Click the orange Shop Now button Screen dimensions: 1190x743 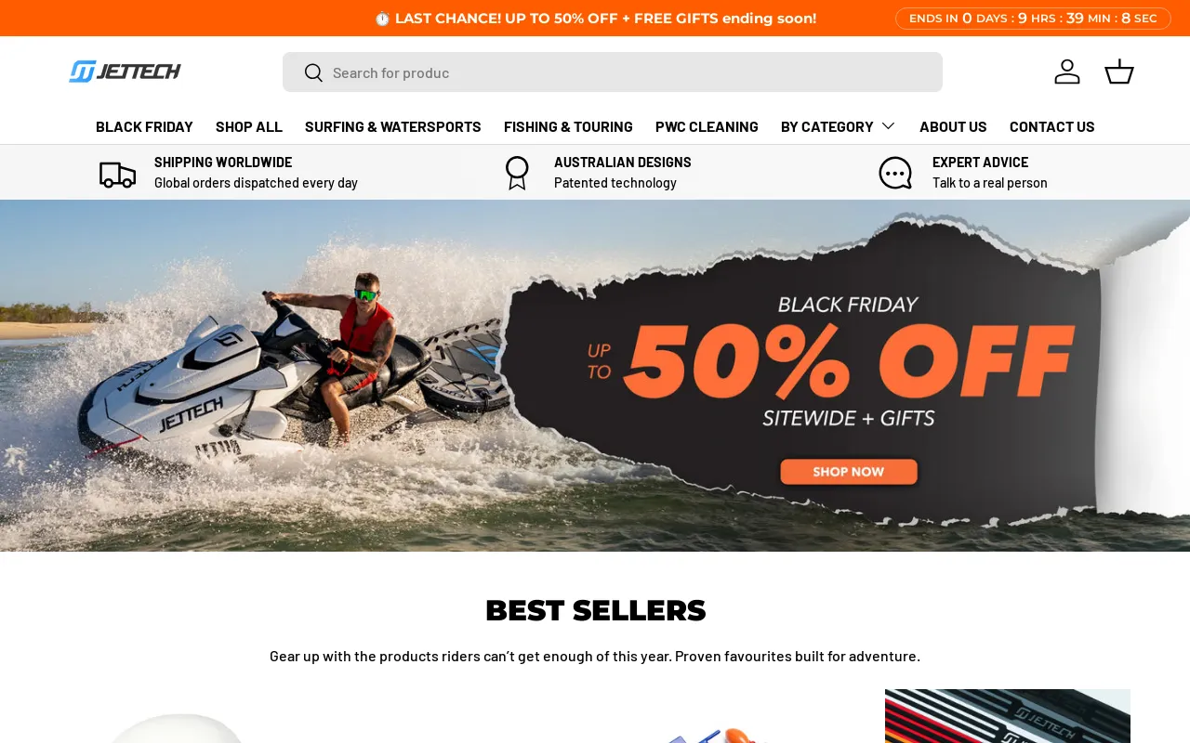849,472
